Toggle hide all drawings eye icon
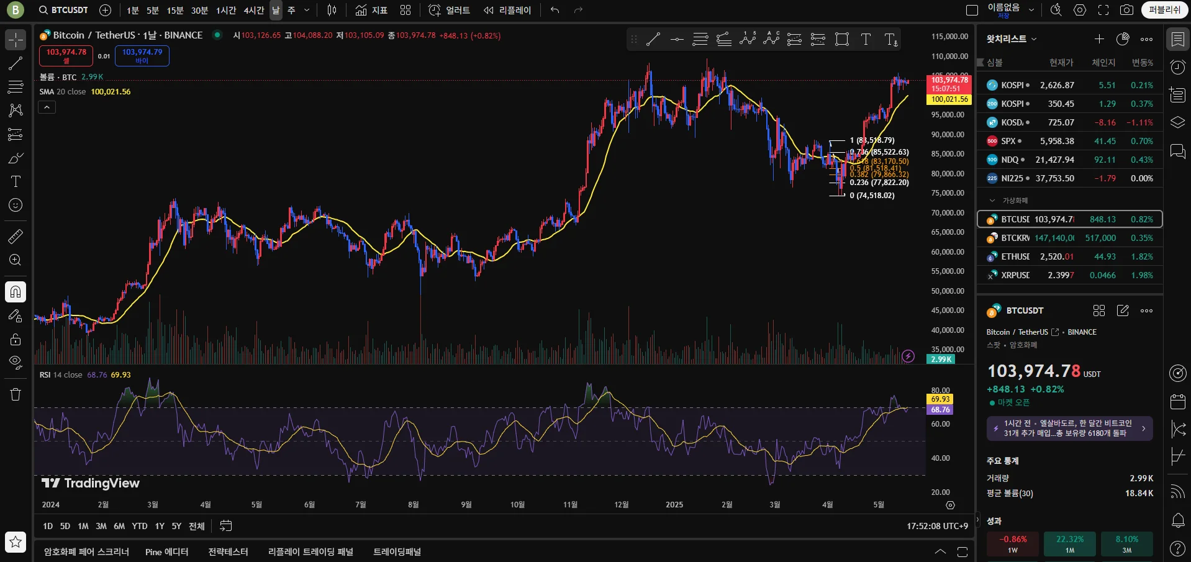Screen dimensions: 1191x562 tap(16, 362)
